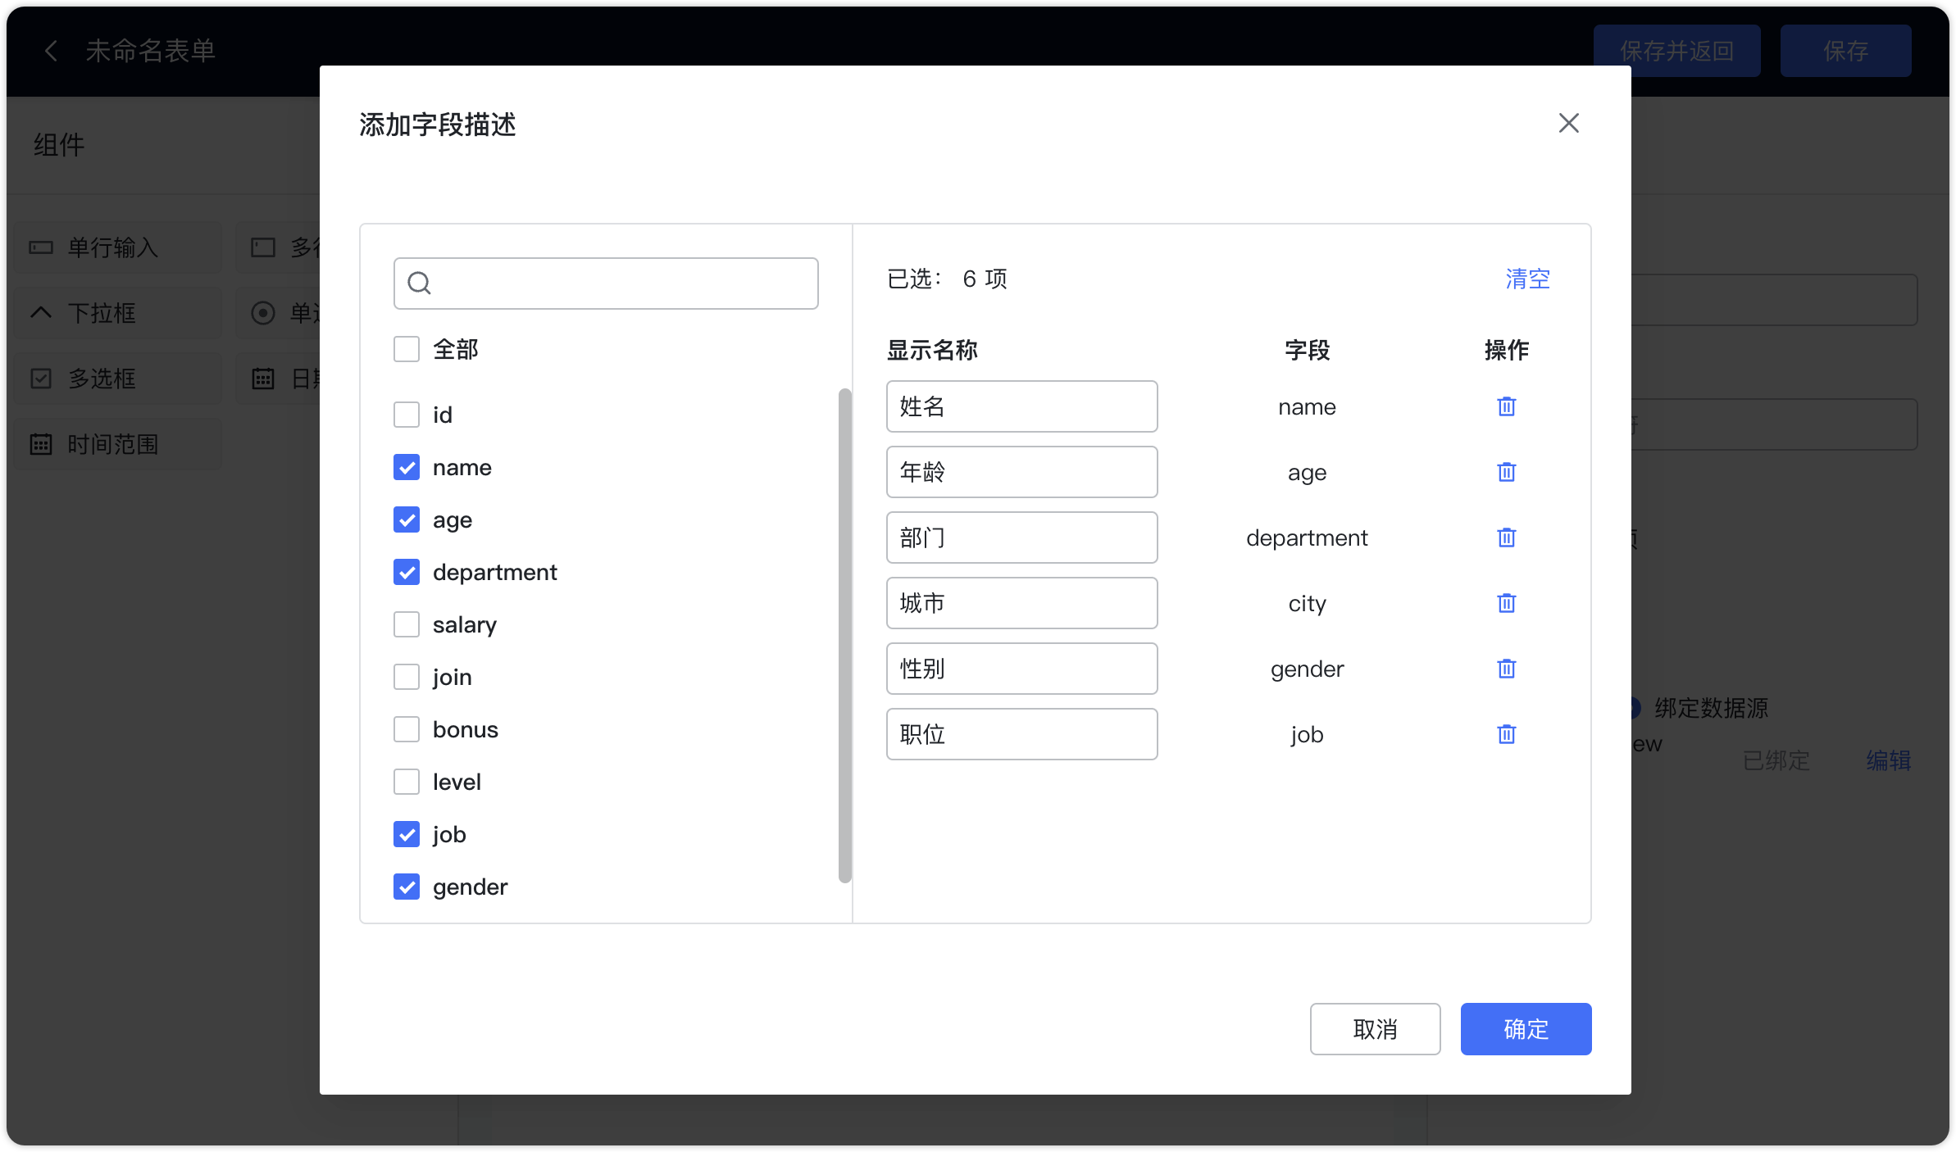Select the 下拉框 component
The image size is (1956, 1152).
118,313
